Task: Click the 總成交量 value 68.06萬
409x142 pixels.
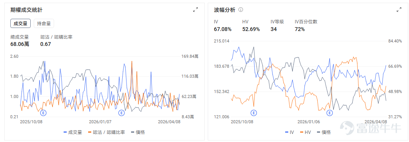Action: [20, 44]
